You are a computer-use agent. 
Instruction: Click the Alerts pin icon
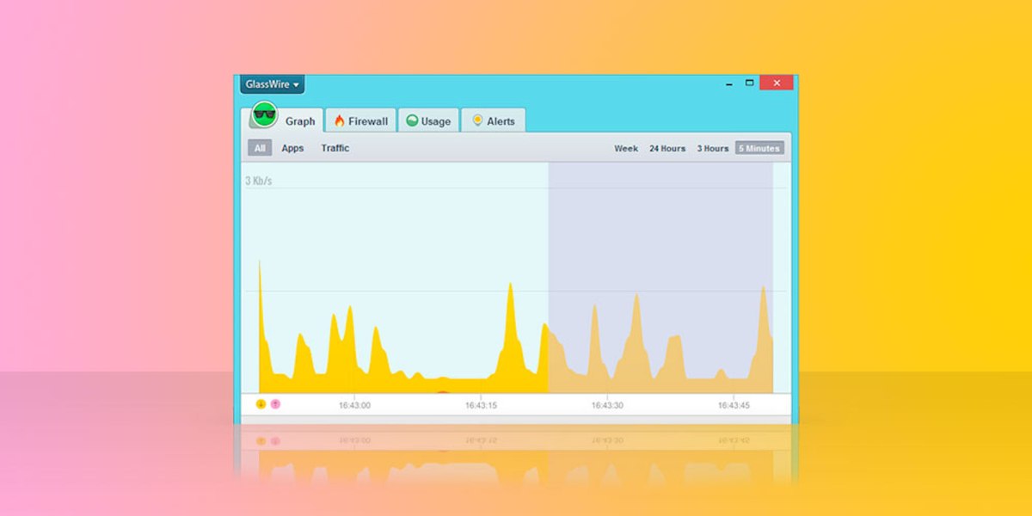[x=477, y=121]
